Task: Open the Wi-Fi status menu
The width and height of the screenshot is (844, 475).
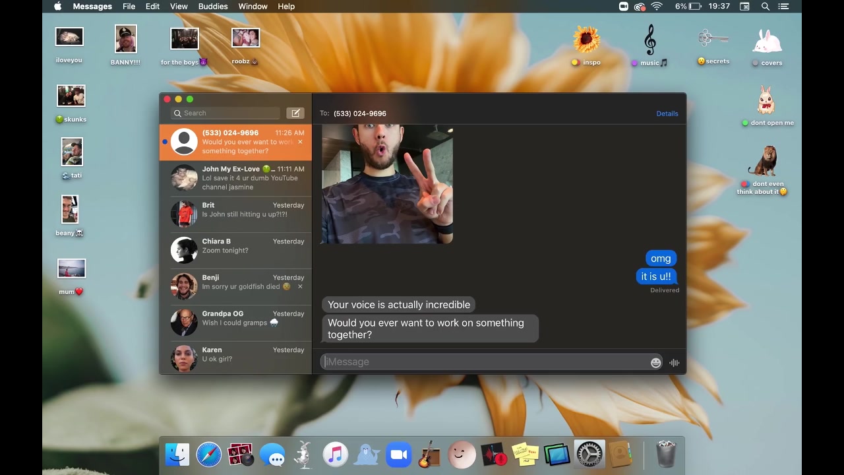Action: [x=656, y=6]
